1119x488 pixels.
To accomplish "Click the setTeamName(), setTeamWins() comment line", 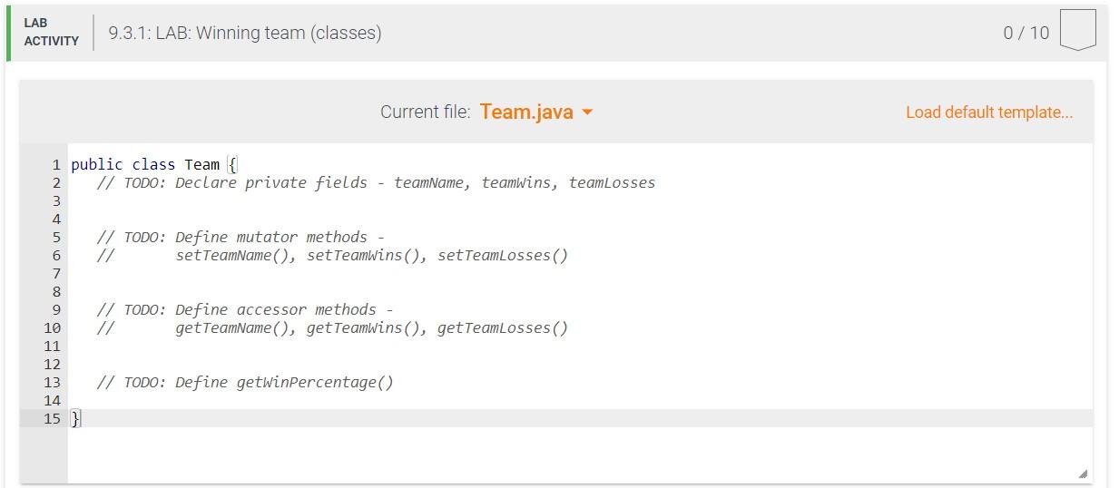I will click(332, 255).
